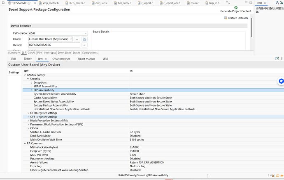284x180 pixels.
Task: Expand Permanent Block Protection Settings (PBPS) node
Action: pyautogui.click(x=28, y=125)
